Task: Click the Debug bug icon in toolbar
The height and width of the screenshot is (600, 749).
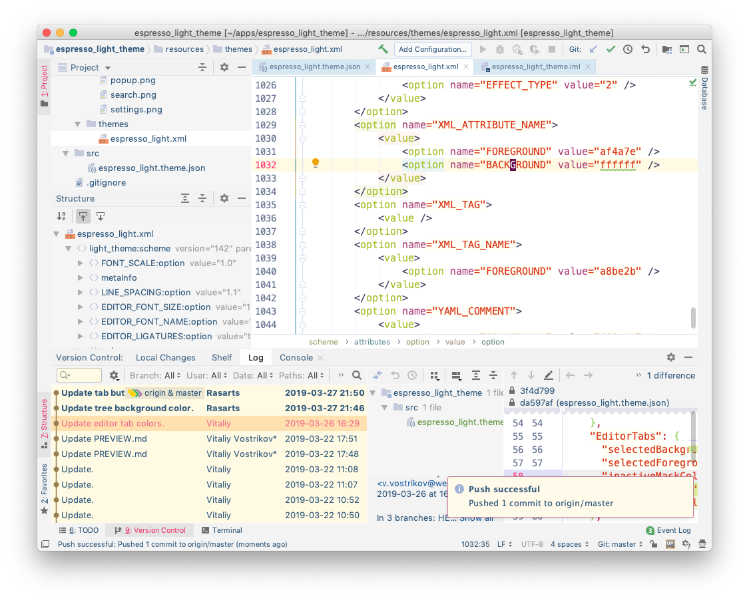Action: (500, 49)
